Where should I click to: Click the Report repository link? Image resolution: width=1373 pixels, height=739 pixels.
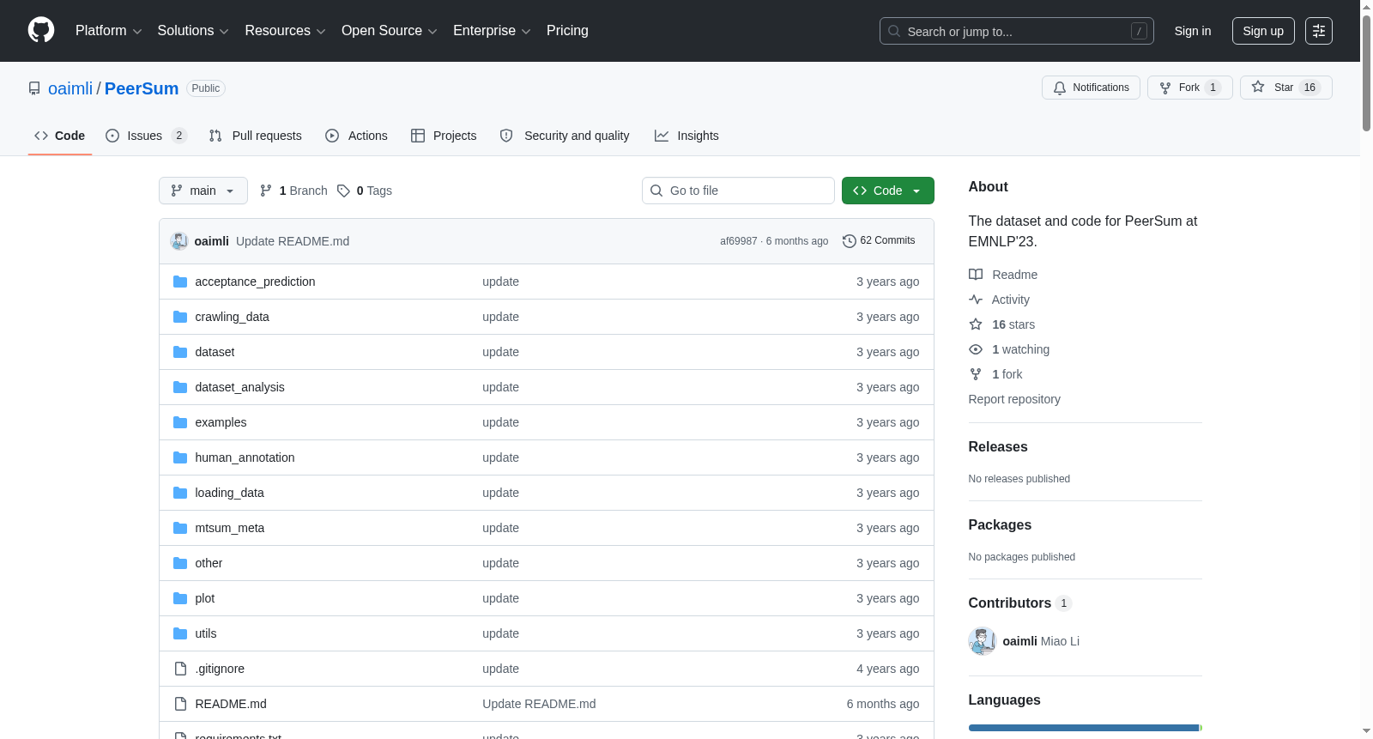point(1014,399)
